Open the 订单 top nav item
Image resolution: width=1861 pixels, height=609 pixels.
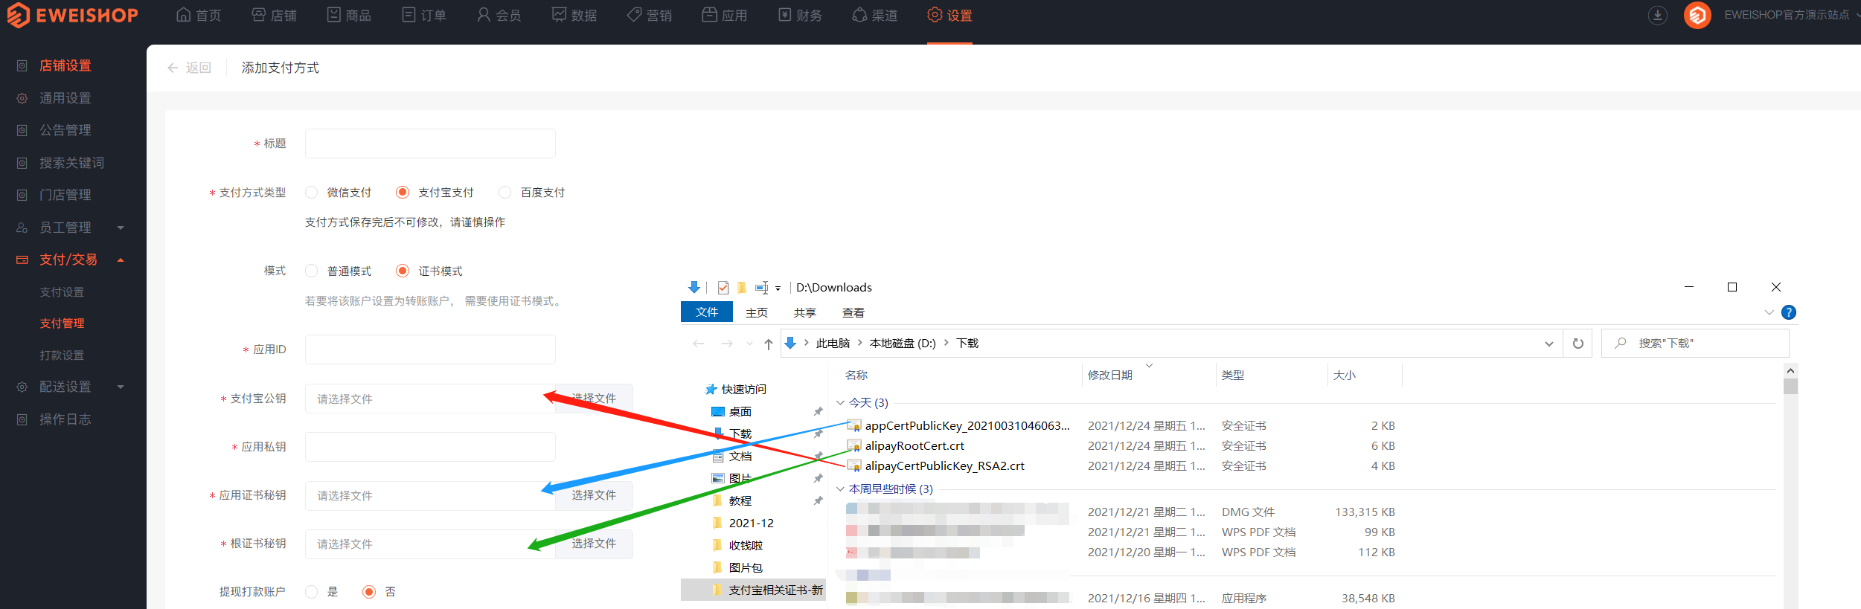(x=424, y=15)
